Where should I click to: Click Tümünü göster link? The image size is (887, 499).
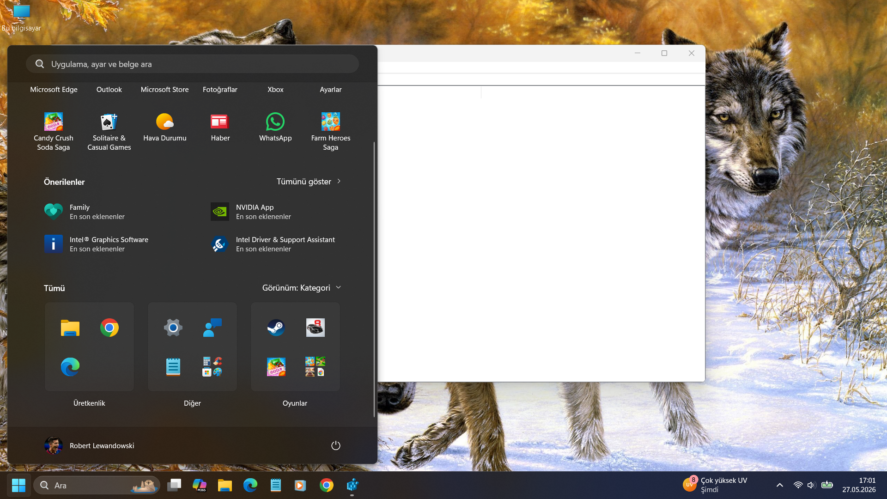(309, 182)
